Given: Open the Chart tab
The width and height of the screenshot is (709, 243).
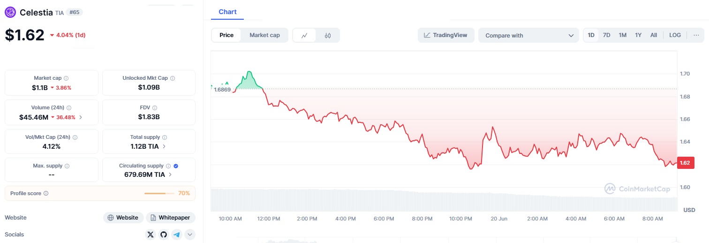Looking at the screenshot, I should coord(227,12).
